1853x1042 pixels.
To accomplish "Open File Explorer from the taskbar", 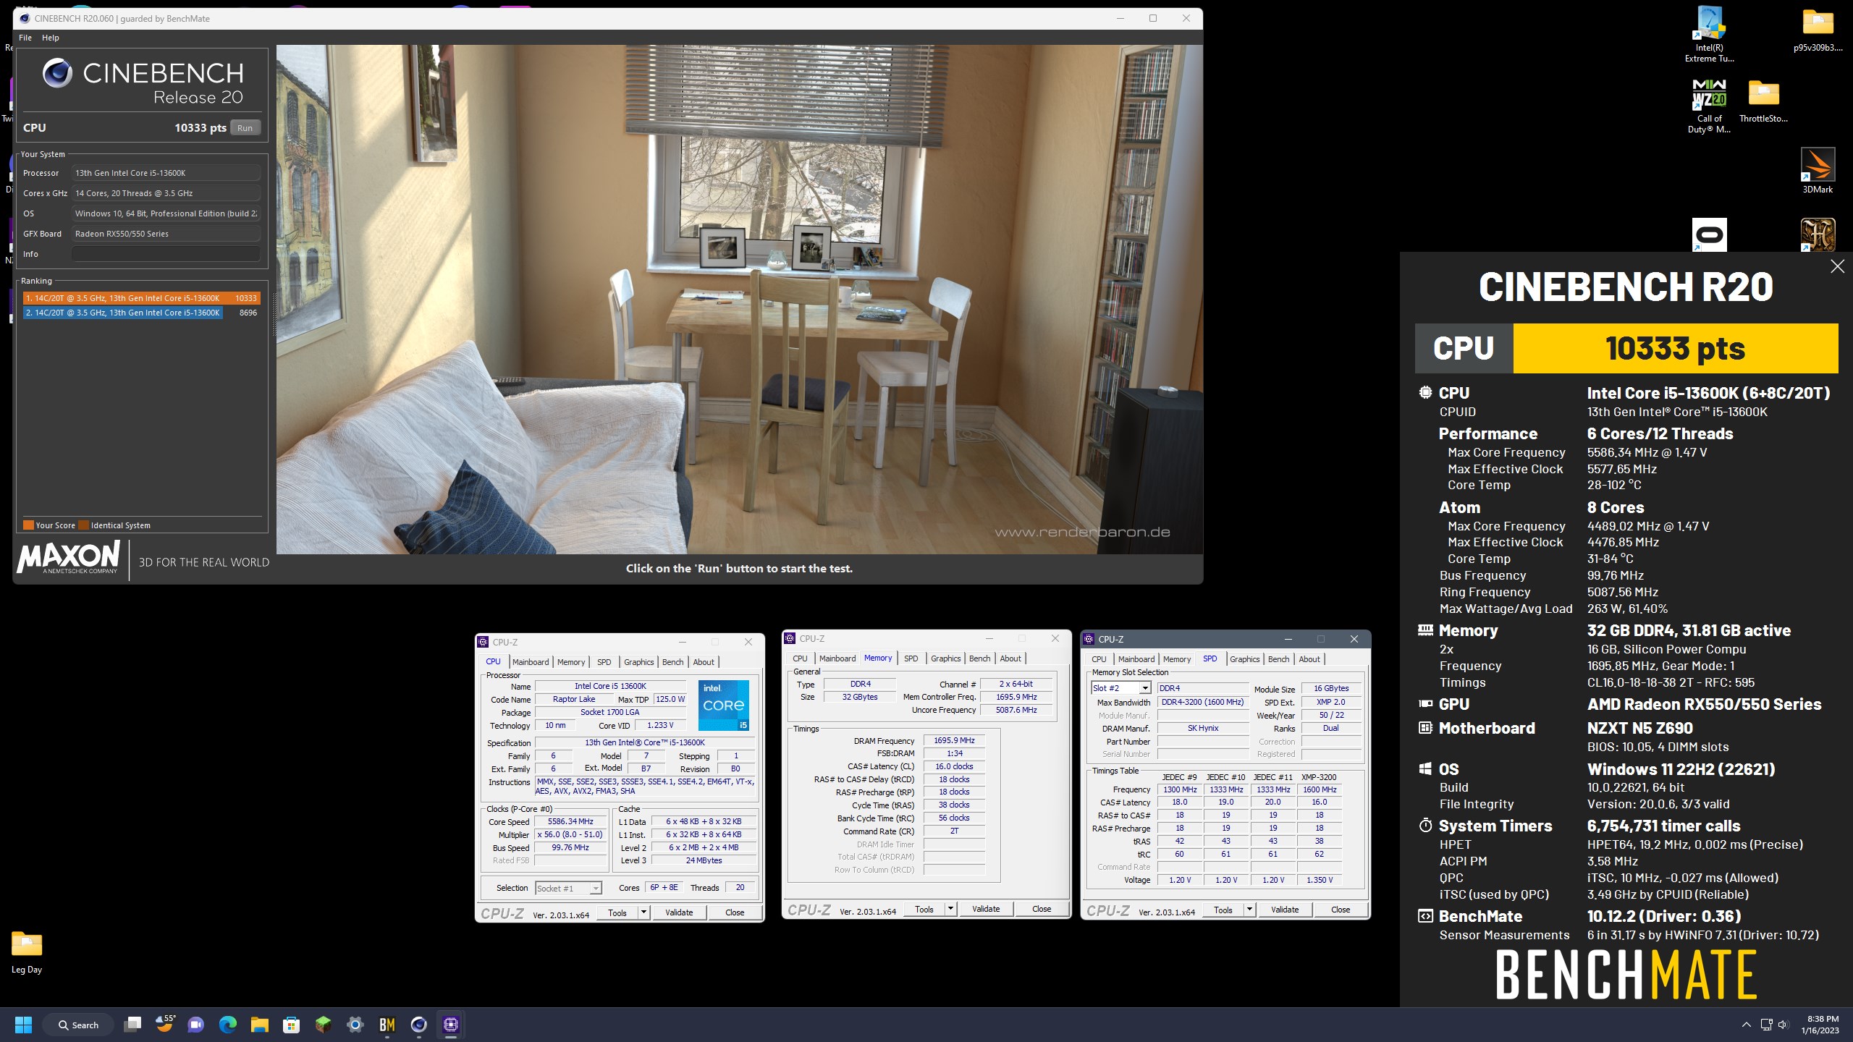I will (260, 1025).
